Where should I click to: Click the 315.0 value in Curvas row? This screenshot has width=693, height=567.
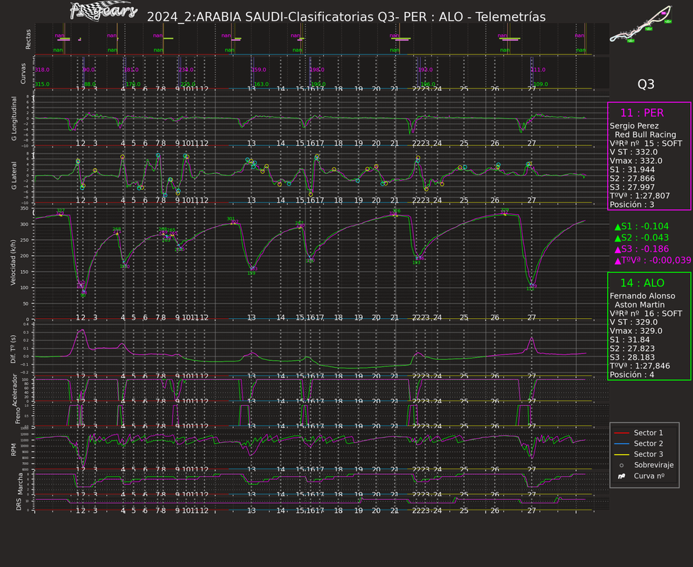point(42,84)
